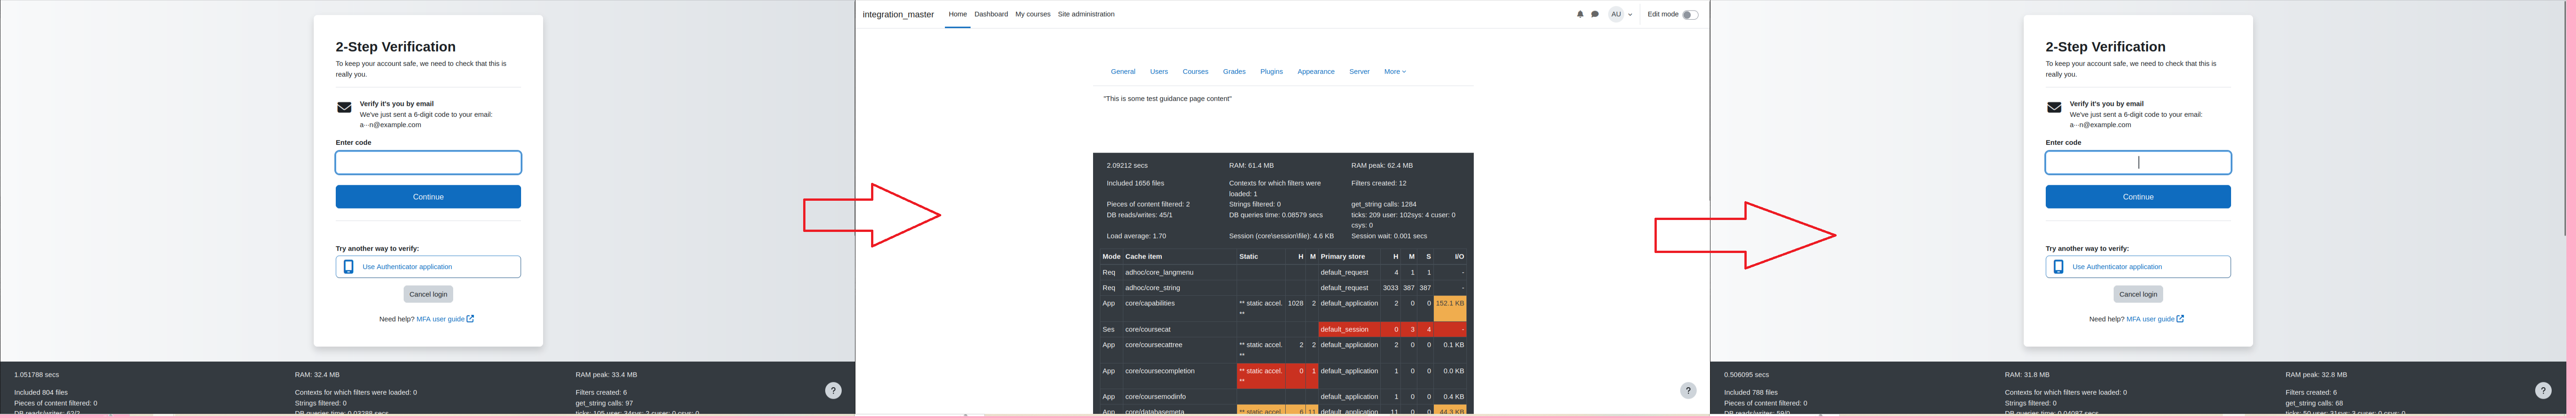Open help button in left MFA page
The width and height of the screenshot is (2576, 418).
tap(833, 391)
